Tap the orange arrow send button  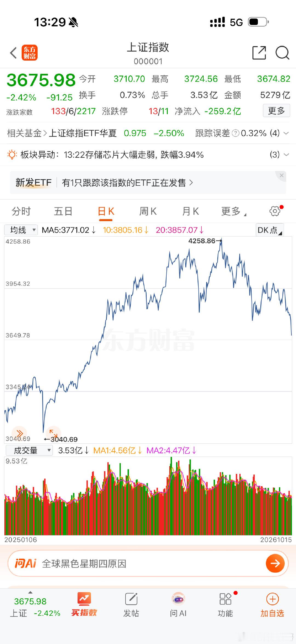[x=275, y=563]
